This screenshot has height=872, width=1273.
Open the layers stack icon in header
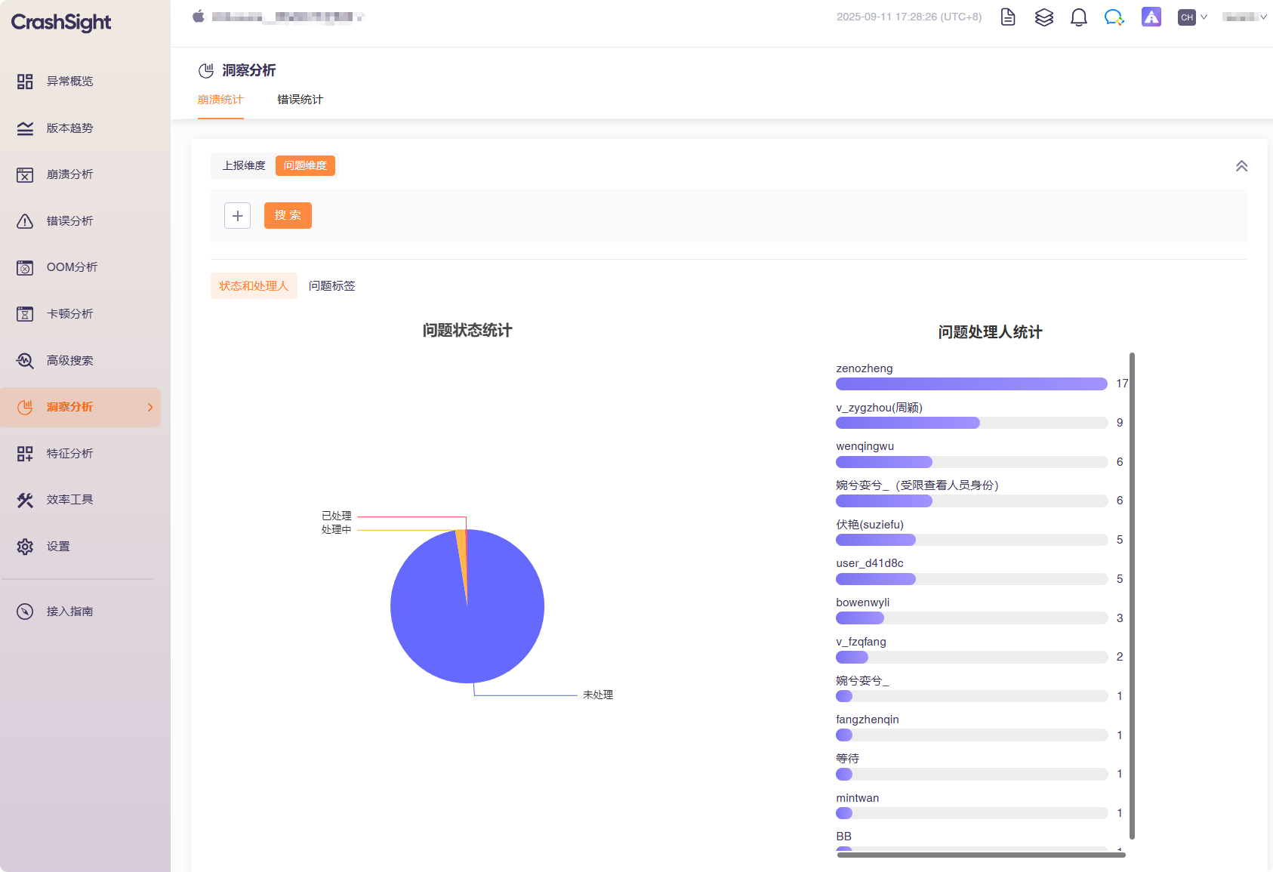[1043, 17]
